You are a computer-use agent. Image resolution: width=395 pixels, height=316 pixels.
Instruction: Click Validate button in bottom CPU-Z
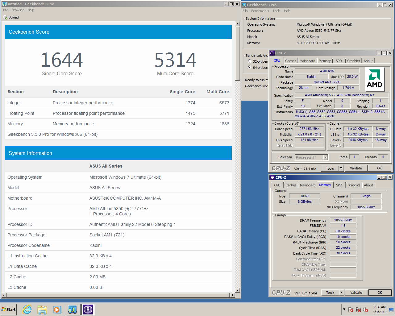coord(356,293)
